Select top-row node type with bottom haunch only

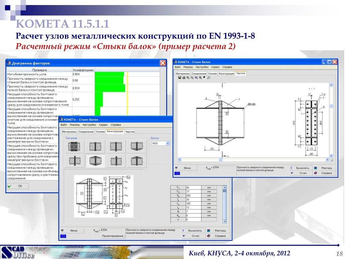coord(137,146)
